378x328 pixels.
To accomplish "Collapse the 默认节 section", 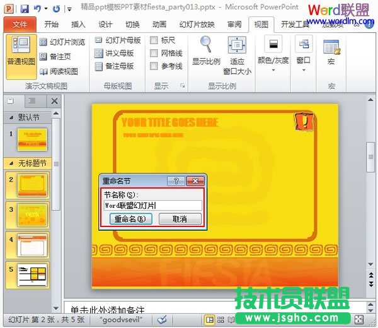I will click(11, 118).
